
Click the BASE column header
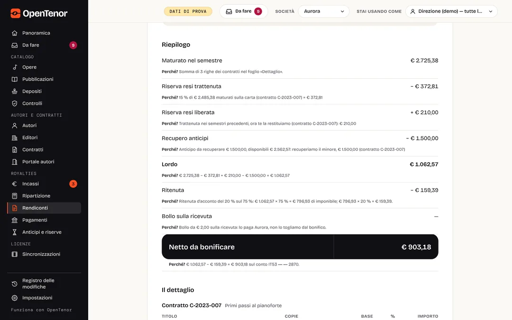click(x=367, y=316)
